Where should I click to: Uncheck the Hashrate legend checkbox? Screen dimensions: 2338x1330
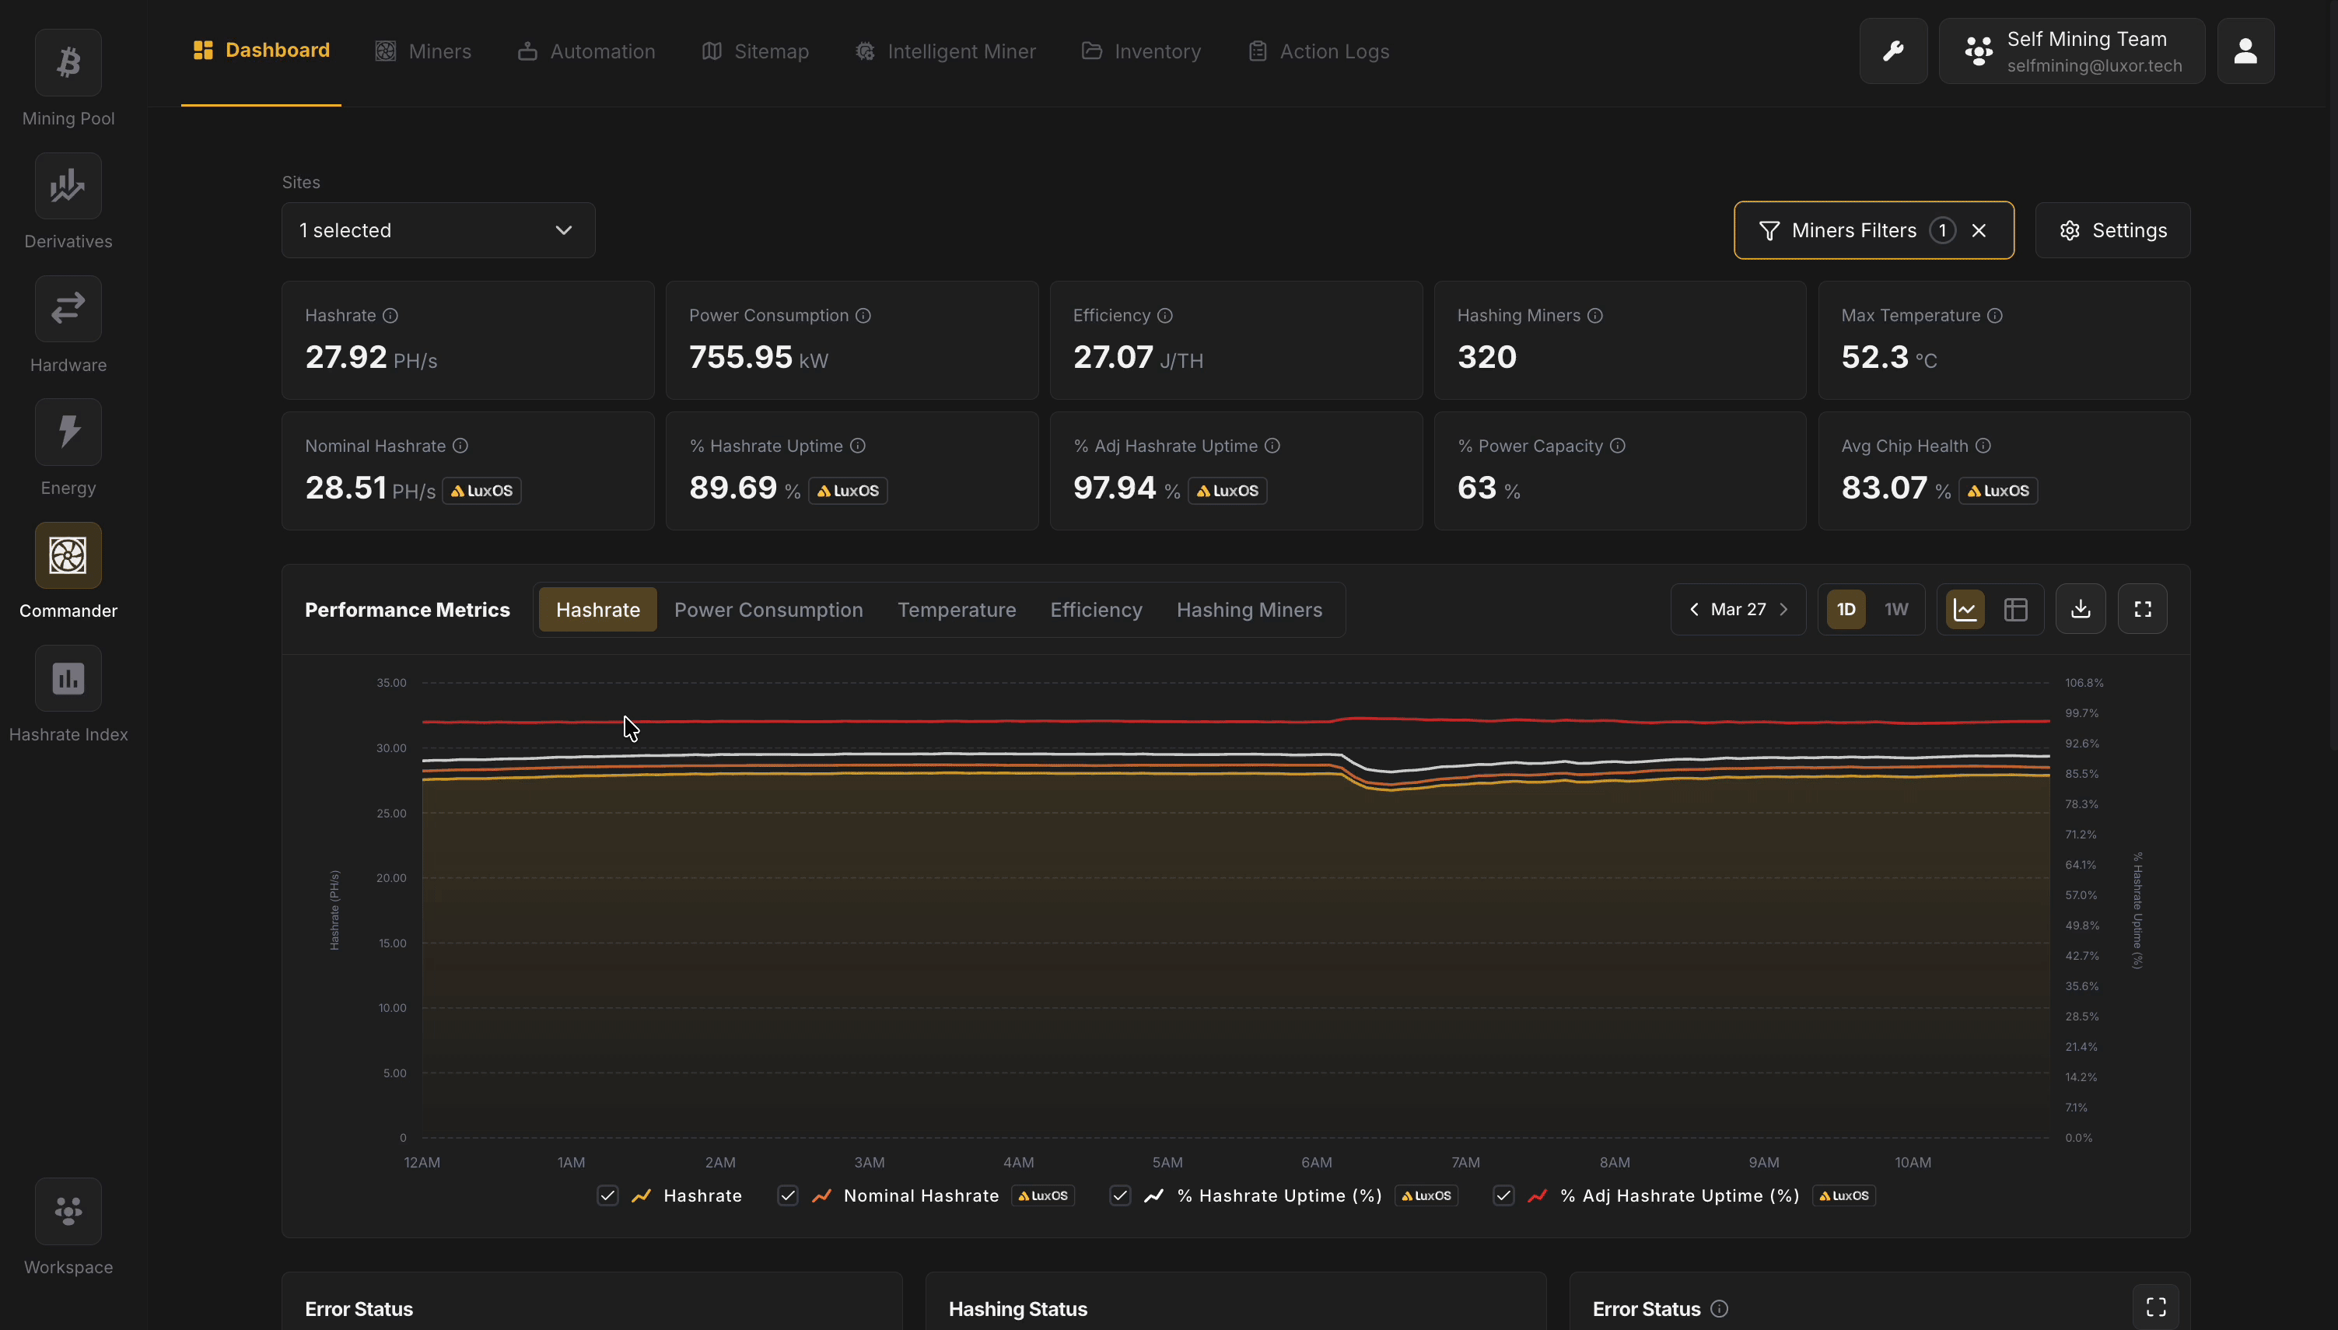(x=608, y=1195)
